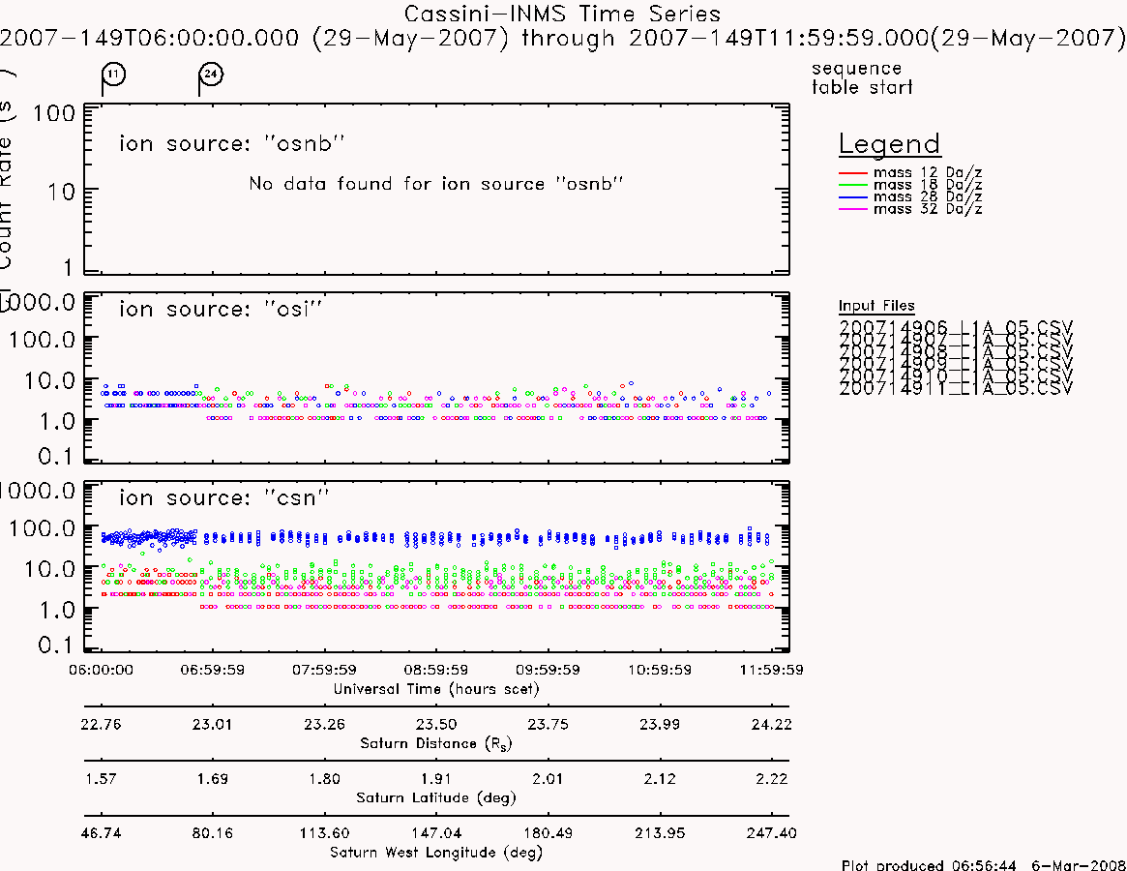Click the blue mass 28 Da/z legend line
Viewport: 1127px width, 871px height.
pyautogui.click(x=853, y=196)
